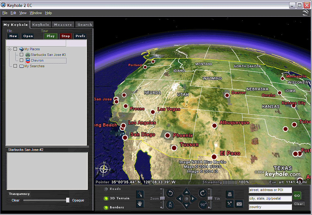Screen dimensions: 312x215
Task: Click the Keyhole app icon in title bar
Action: click(3, 5)
